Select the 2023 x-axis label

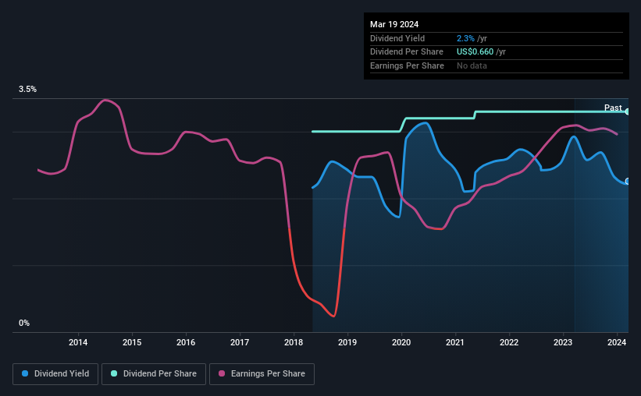[563, 342]
